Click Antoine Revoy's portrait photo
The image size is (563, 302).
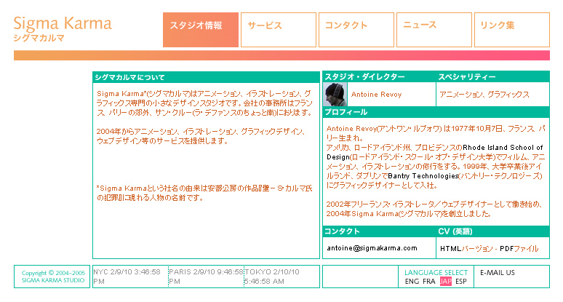coord(335,94)
